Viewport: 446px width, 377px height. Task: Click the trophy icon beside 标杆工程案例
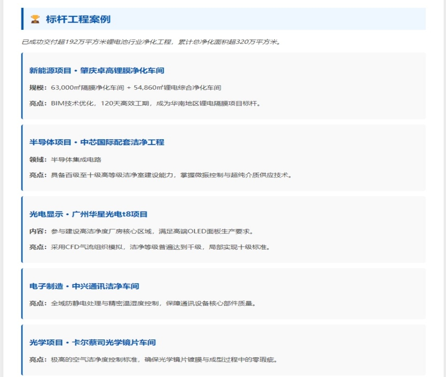(x=35, y=19)
